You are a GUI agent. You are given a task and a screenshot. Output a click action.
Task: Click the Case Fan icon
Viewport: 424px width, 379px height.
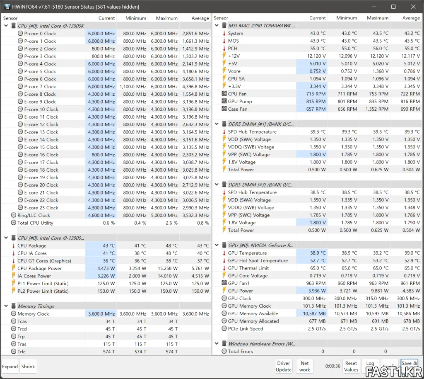224,109
